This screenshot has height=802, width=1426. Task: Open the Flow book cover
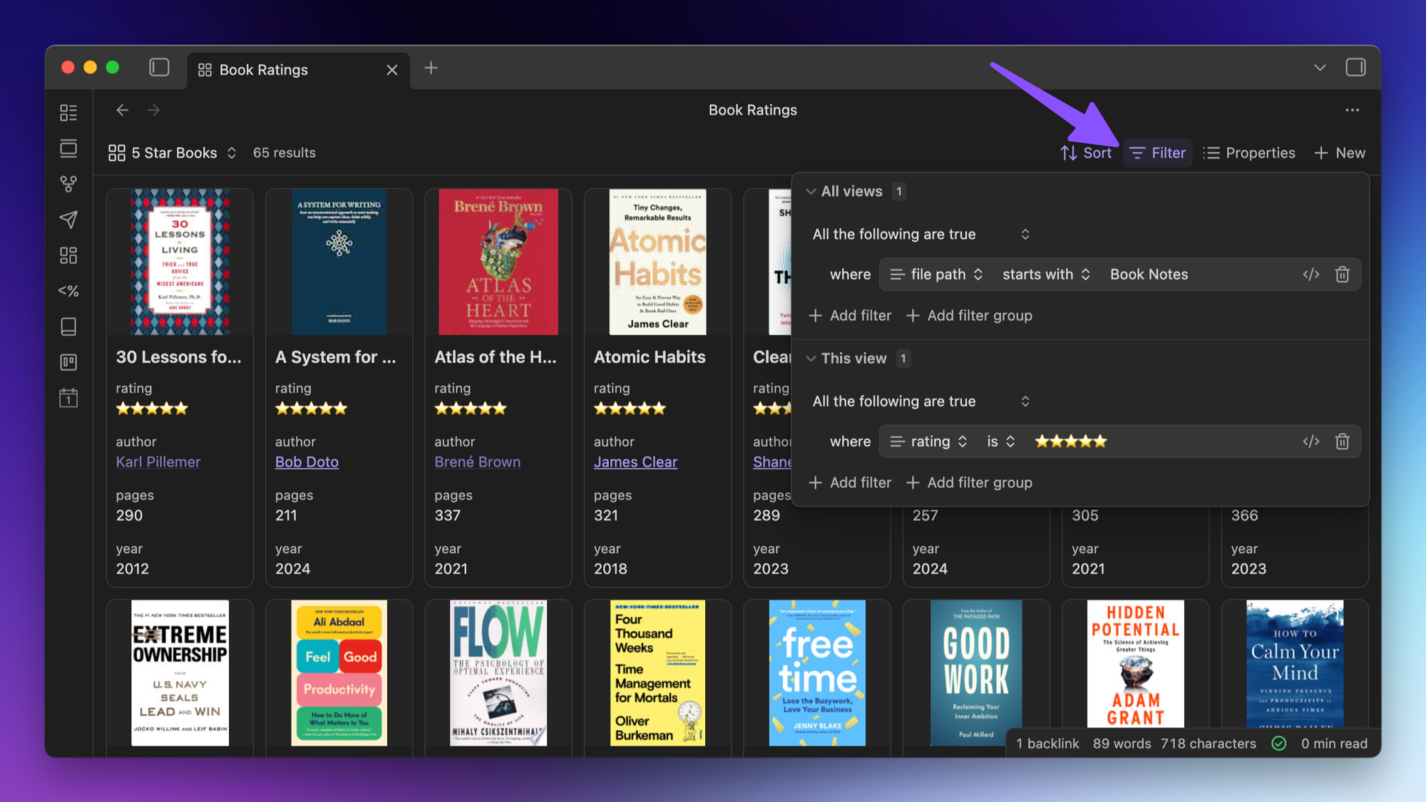pos(498,673)
